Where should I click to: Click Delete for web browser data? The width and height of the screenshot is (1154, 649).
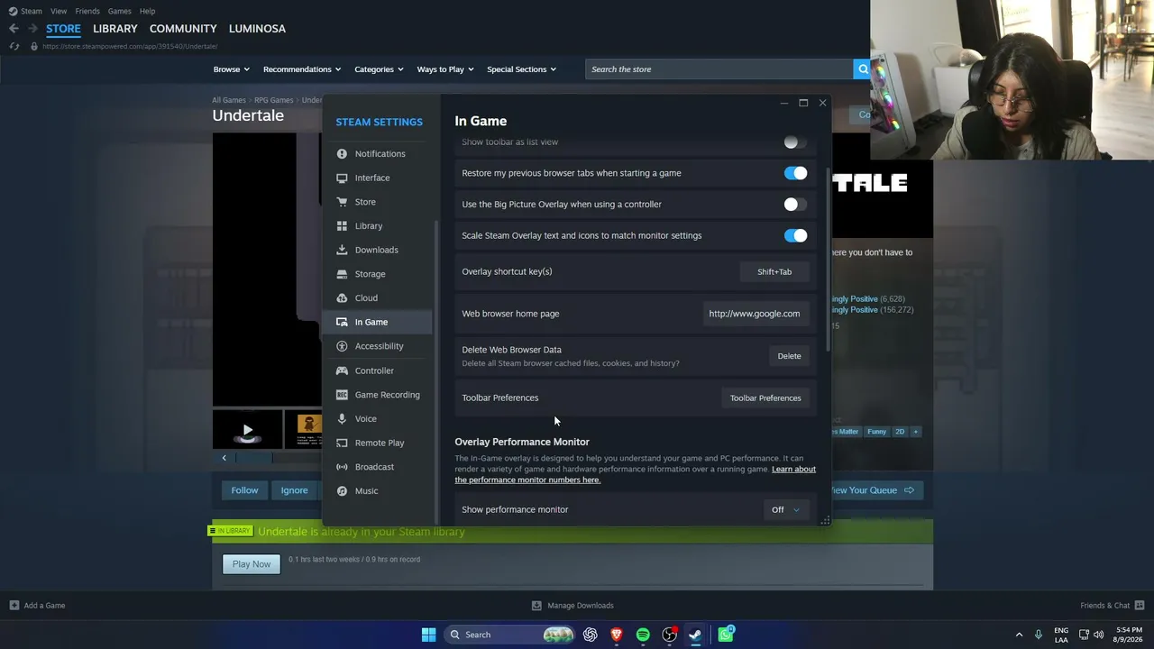pos(789,356)
